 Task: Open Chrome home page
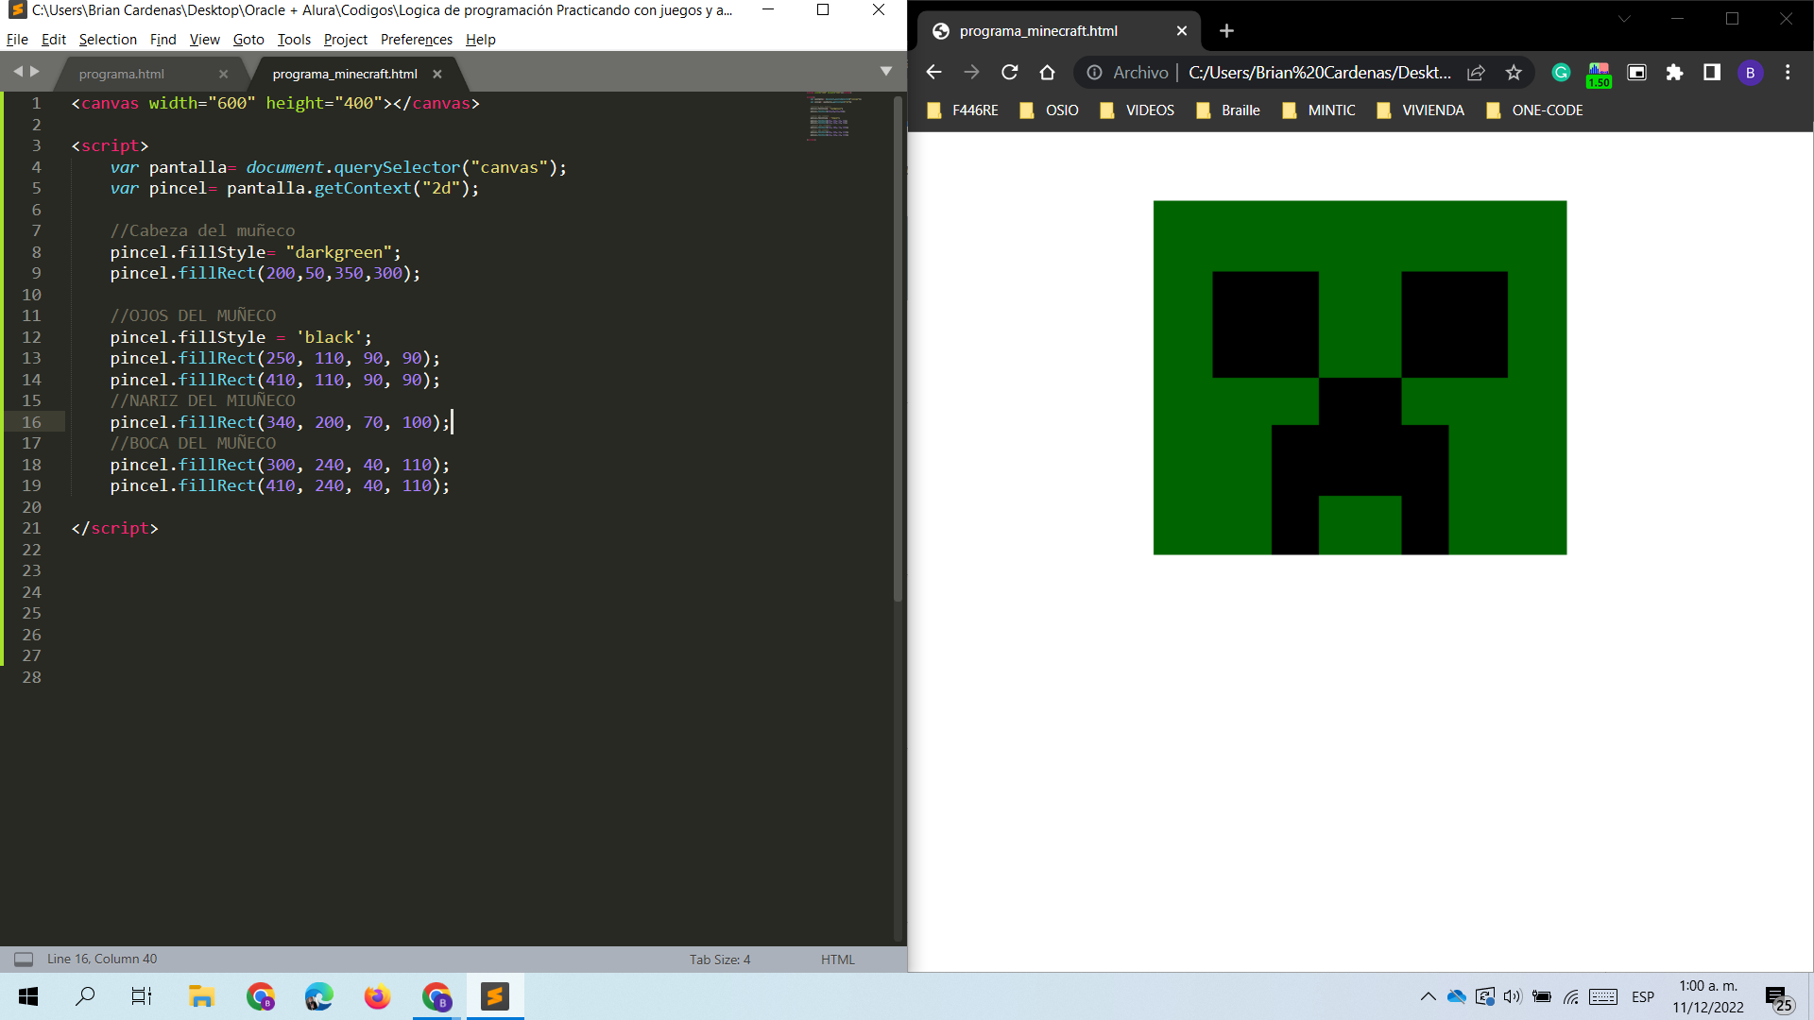coord(1047,73)
